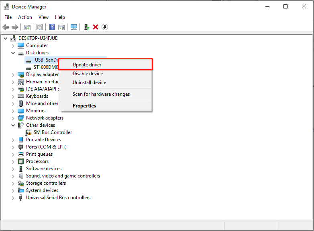Click the Disk drives category icon
Screen dimensions: 314x231
pos(21,54)
